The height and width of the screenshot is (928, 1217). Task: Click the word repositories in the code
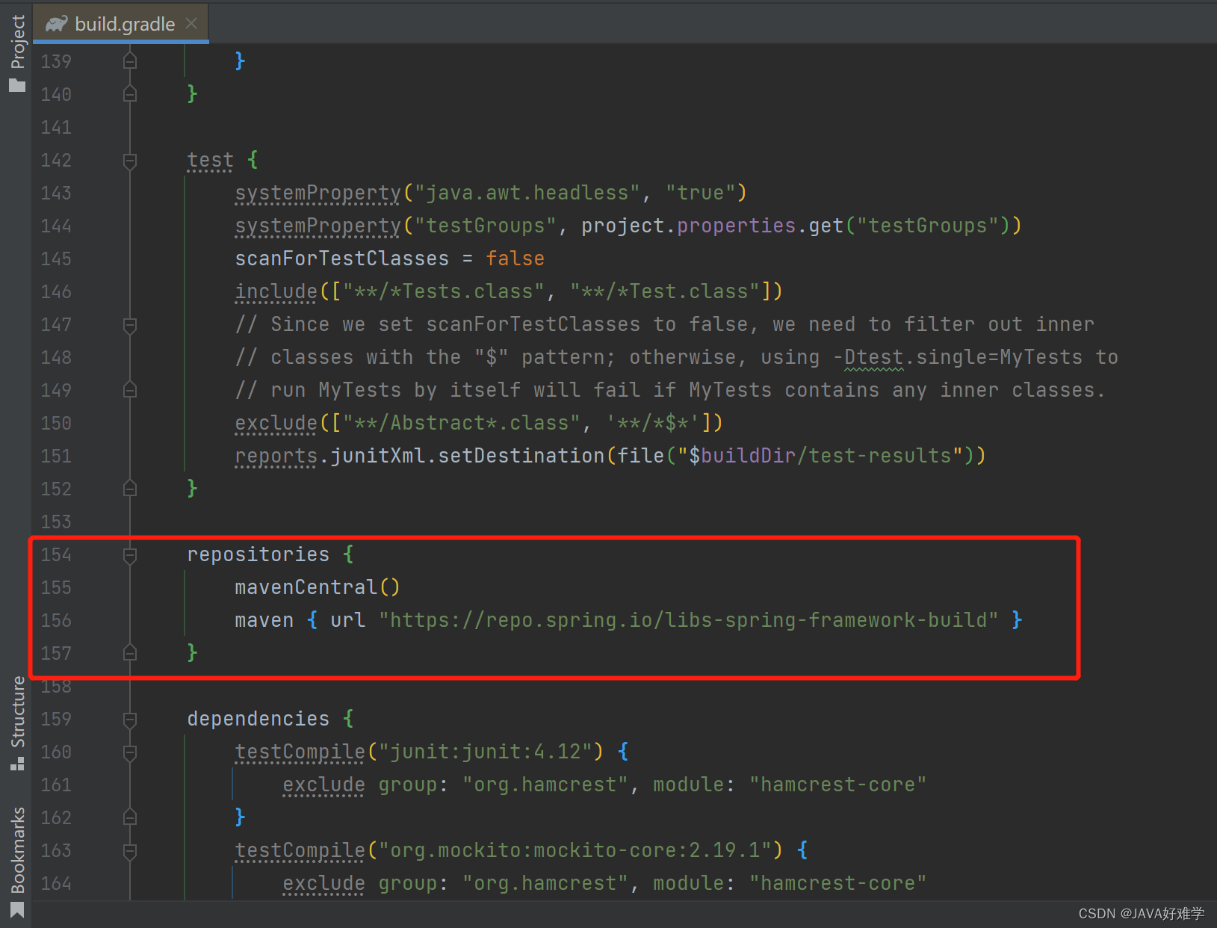[x=258, y=554]
